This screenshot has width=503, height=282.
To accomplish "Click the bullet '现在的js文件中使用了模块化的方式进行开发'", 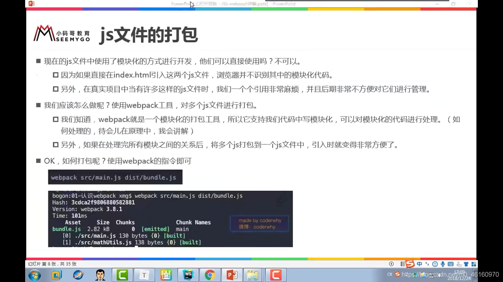I will 173,61.
